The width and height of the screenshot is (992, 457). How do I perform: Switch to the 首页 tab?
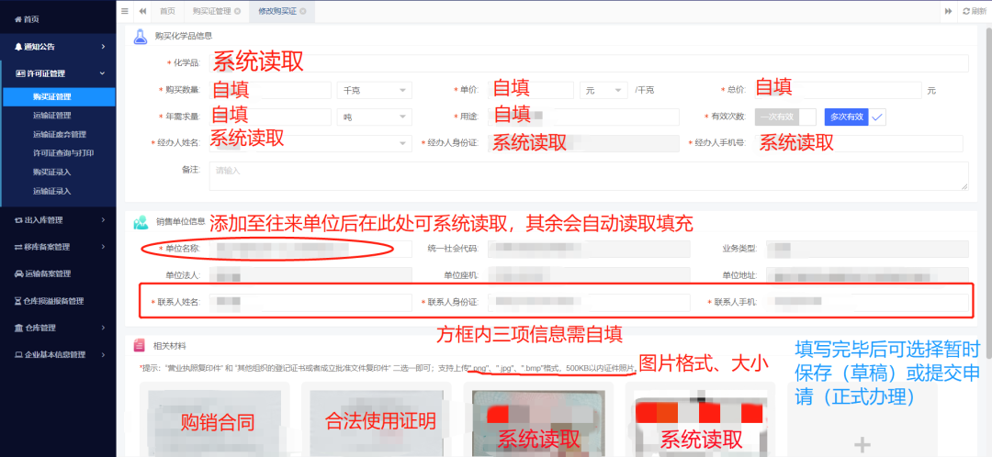point(167,11)
